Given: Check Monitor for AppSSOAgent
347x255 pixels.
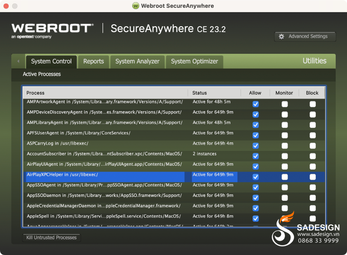Looking at the screenshot, I should click(x=285, y=187).
